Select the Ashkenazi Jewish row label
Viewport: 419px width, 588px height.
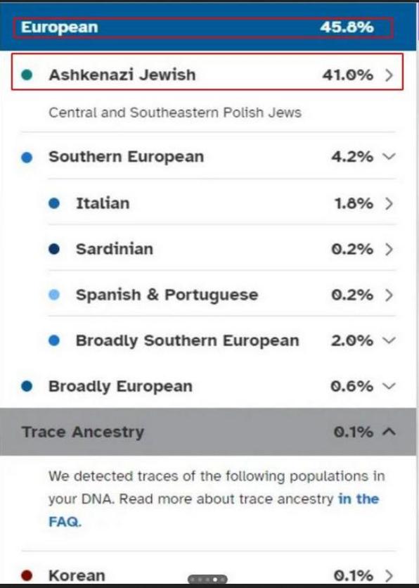pyautogui.click(x=122, y=75)
